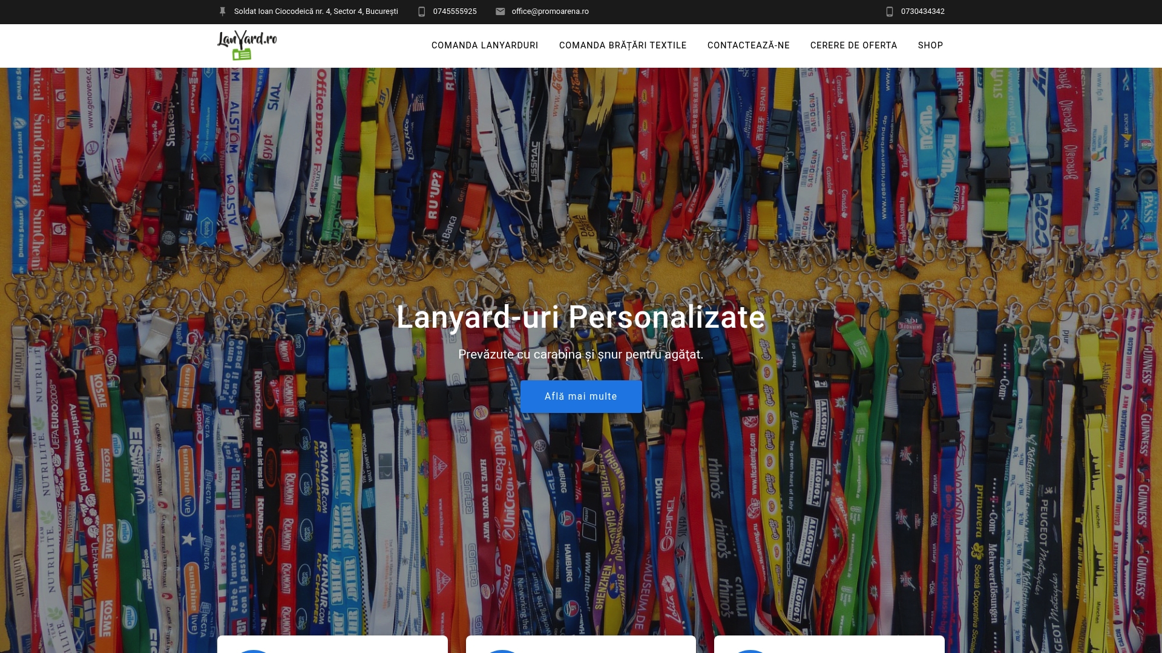Screen dimensions: 1162x653
Task: Open the CERERE DE OFERTA page
Action: (x=853, y=45)
